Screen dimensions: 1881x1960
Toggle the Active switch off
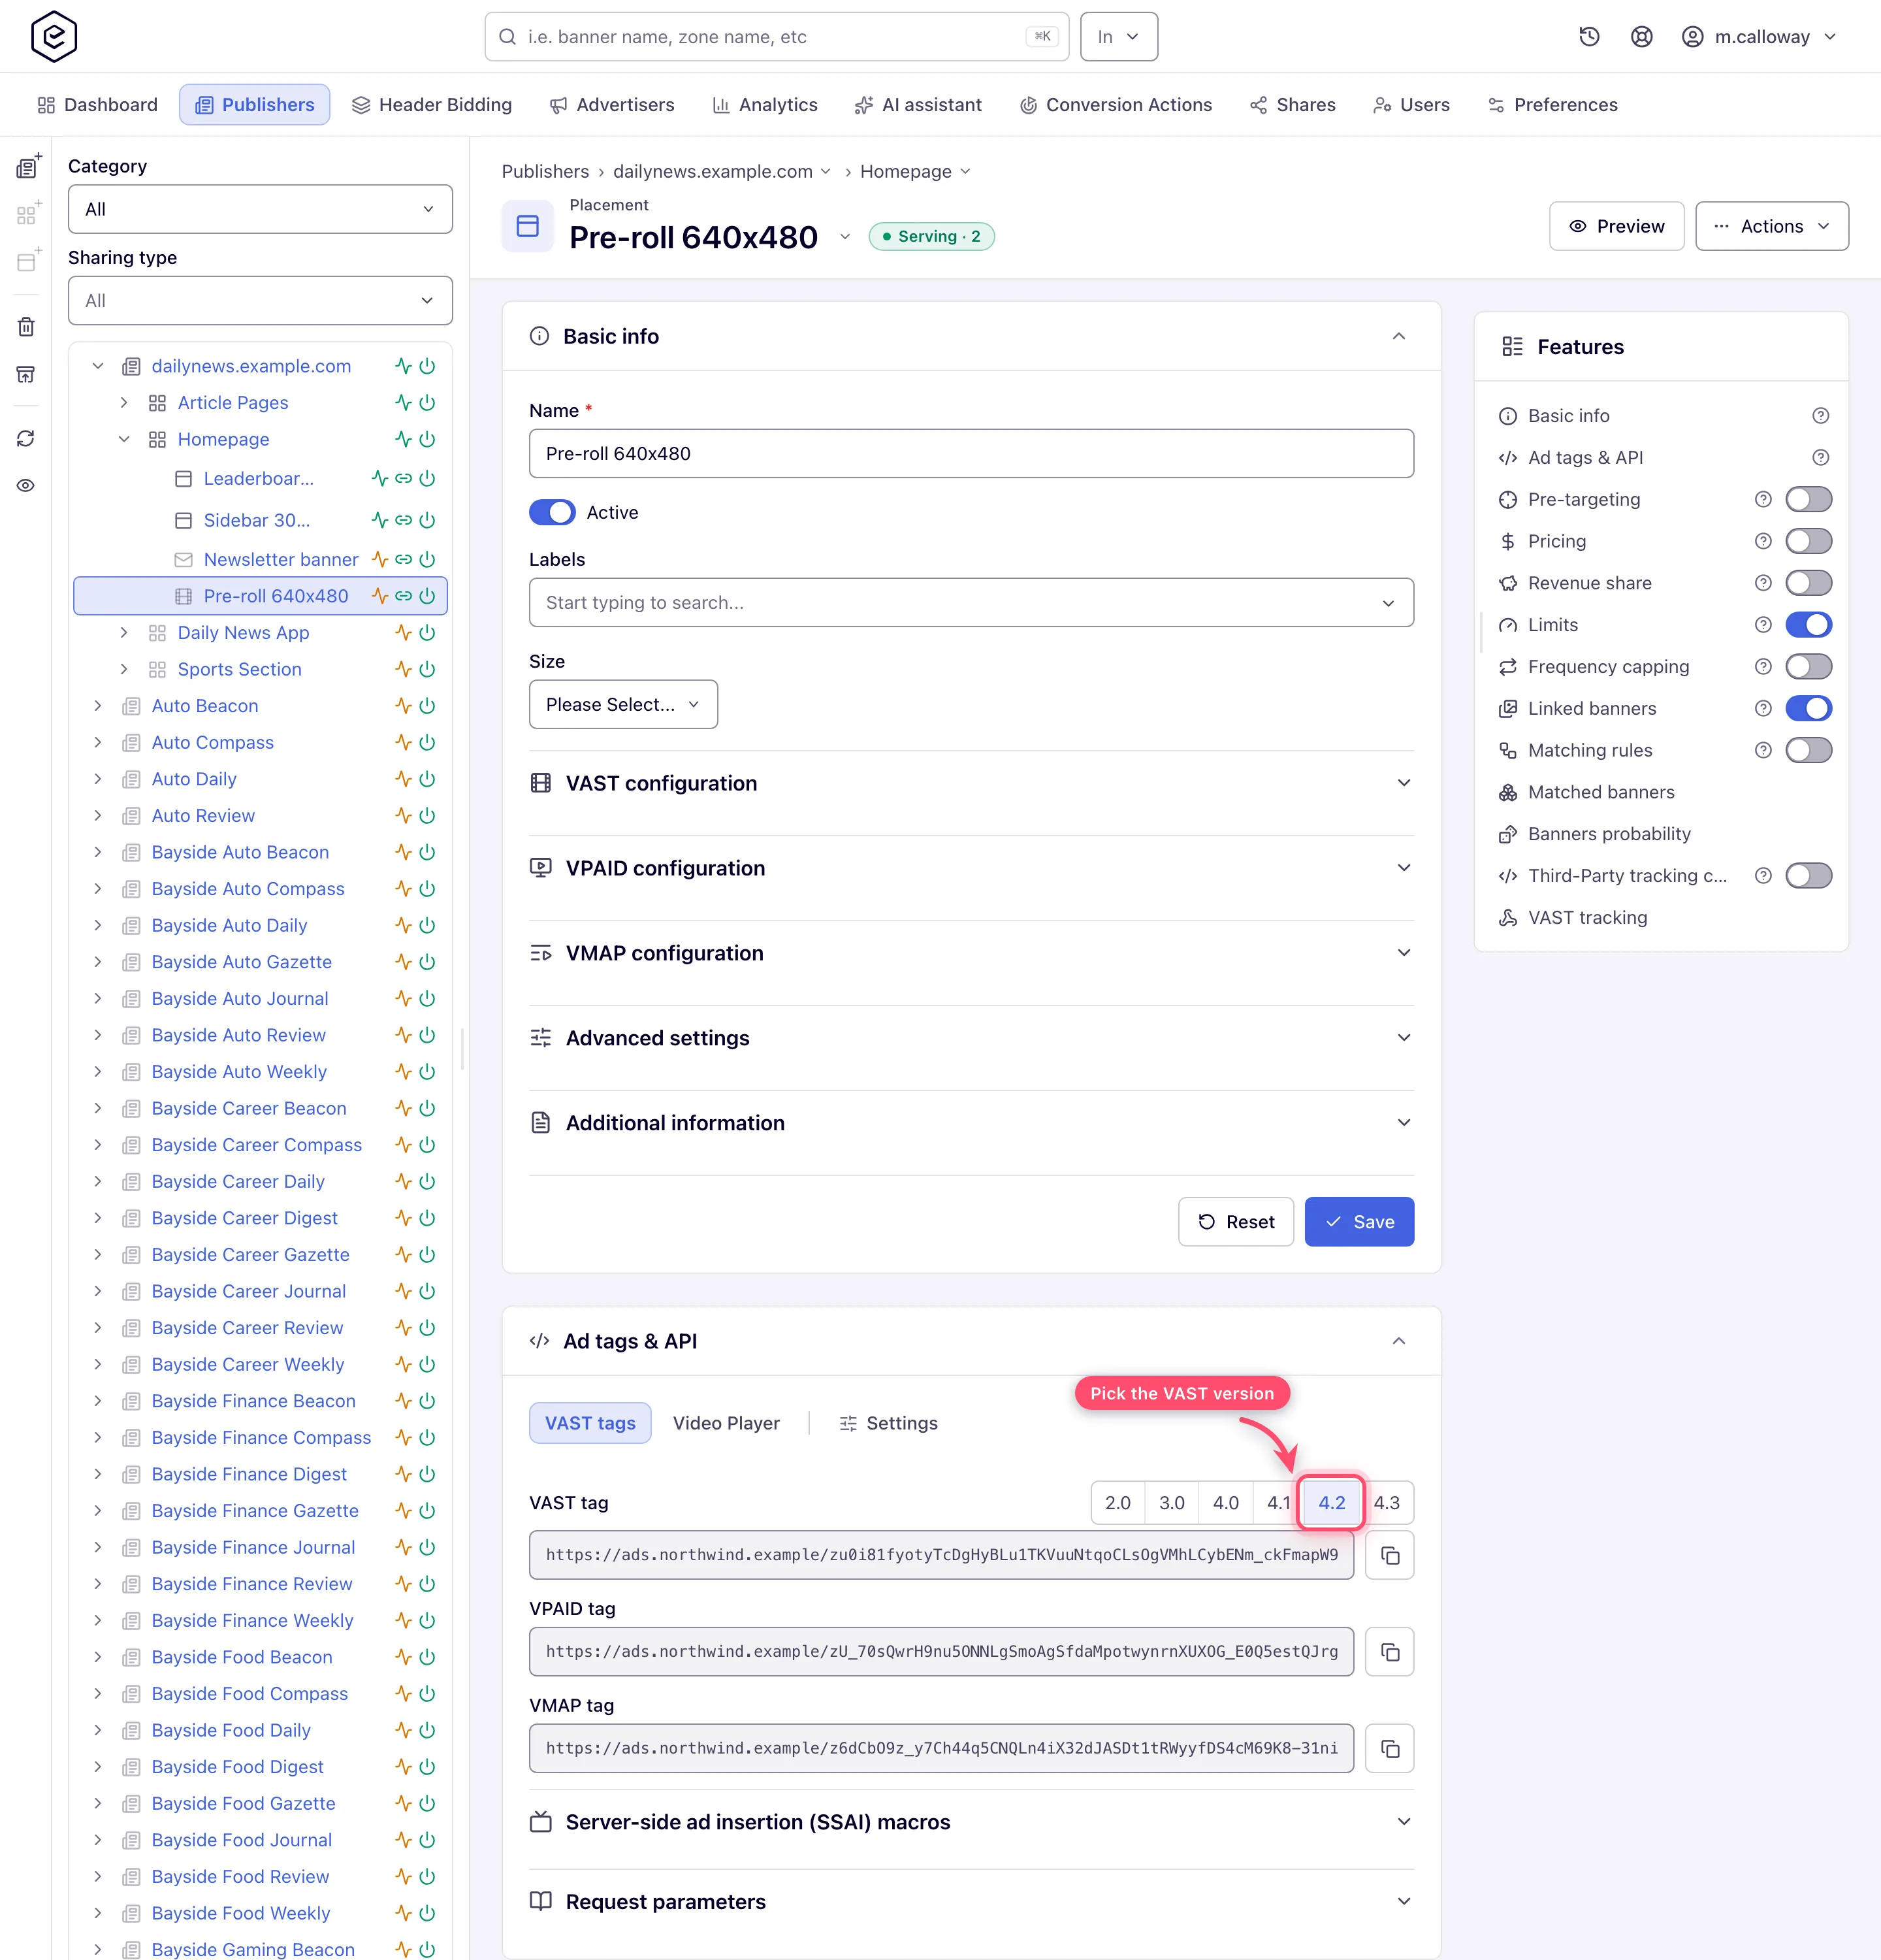tap(553, 512)
